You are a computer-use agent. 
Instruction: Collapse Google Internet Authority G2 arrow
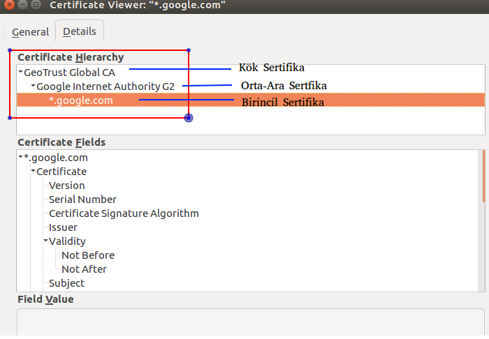33,86
